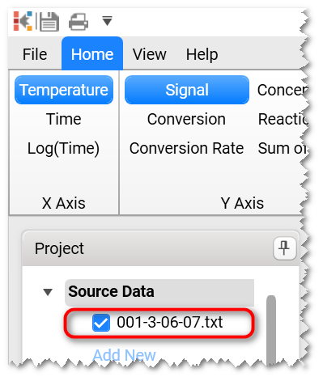Open the View tab
The image size is (323, 381).
coord(149,54)
